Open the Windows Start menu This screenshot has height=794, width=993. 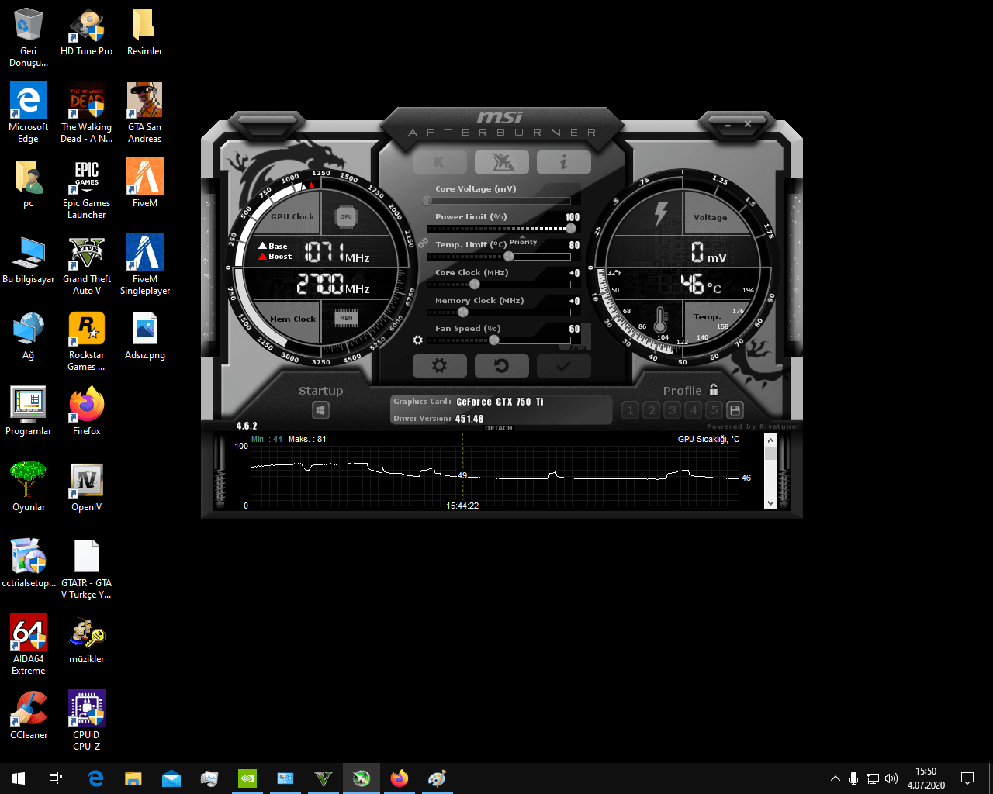coord(19,778)
